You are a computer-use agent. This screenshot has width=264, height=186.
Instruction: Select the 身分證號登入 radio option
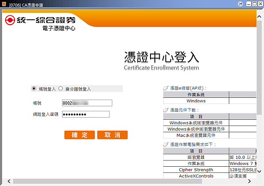pyautogui.click(x=61, y=89)
